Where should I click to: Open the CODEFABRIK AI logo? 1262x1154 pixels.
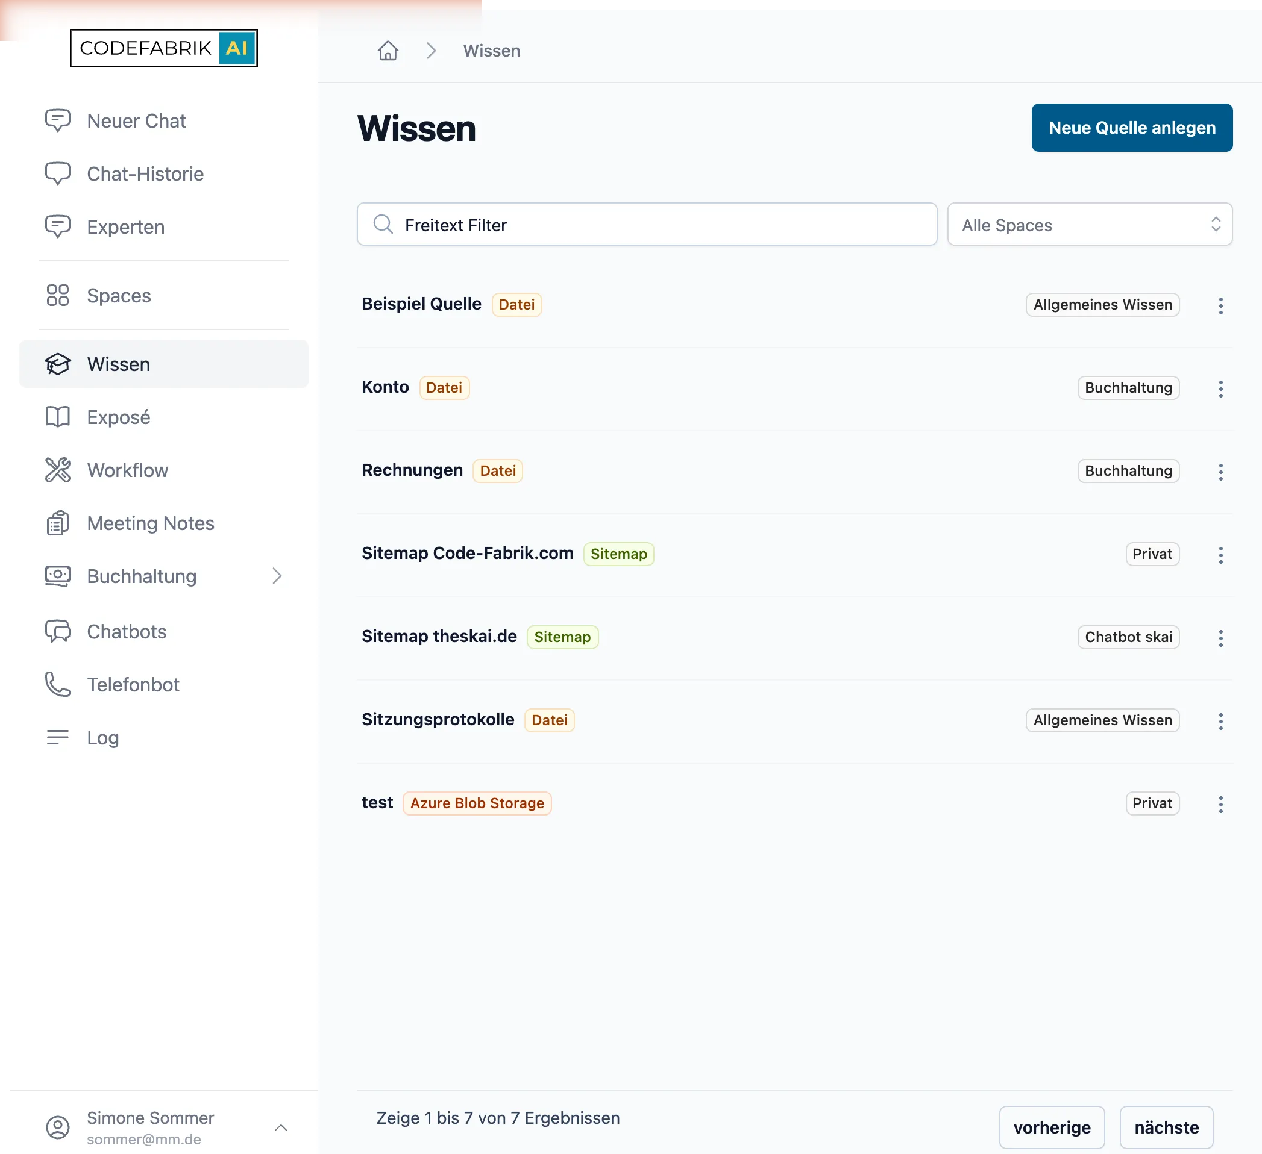[x=163, y=48]
